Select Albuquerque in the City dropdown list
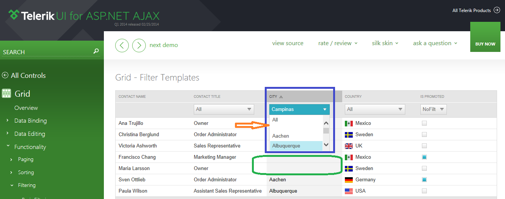Screen dimensions: 505x199 click(296, 146)
